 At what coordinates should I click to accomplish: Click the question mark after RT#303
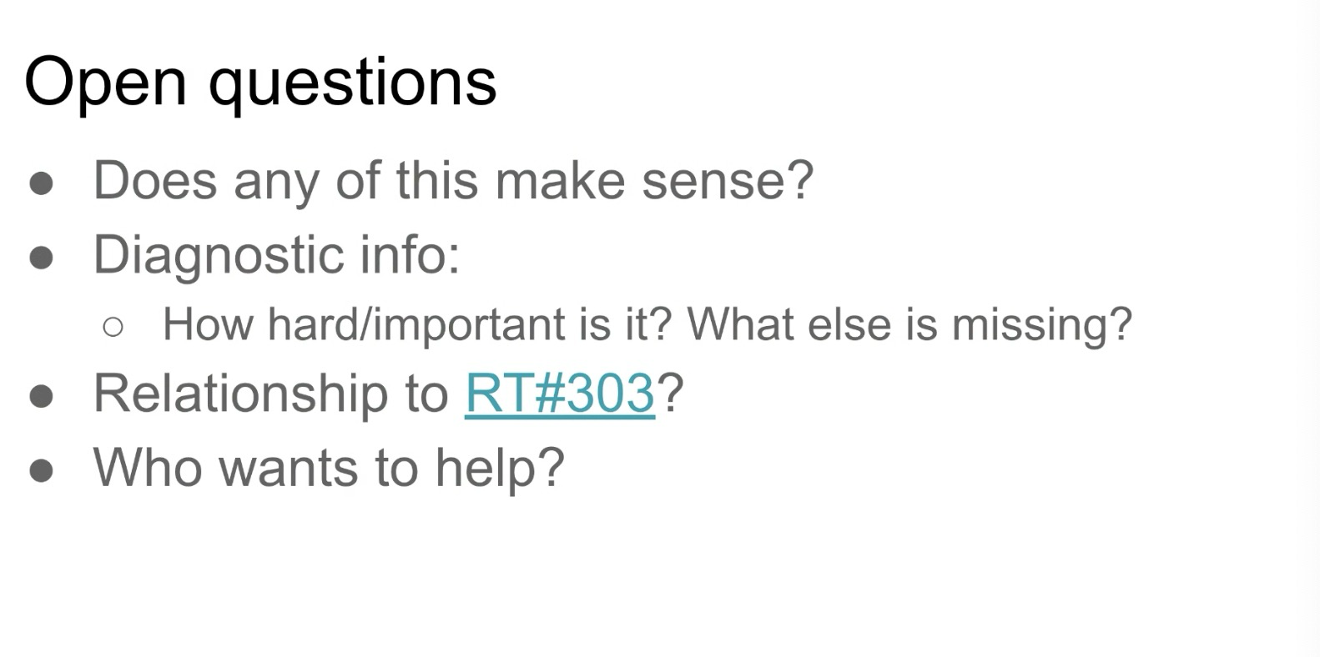click(x=670, y=393)
